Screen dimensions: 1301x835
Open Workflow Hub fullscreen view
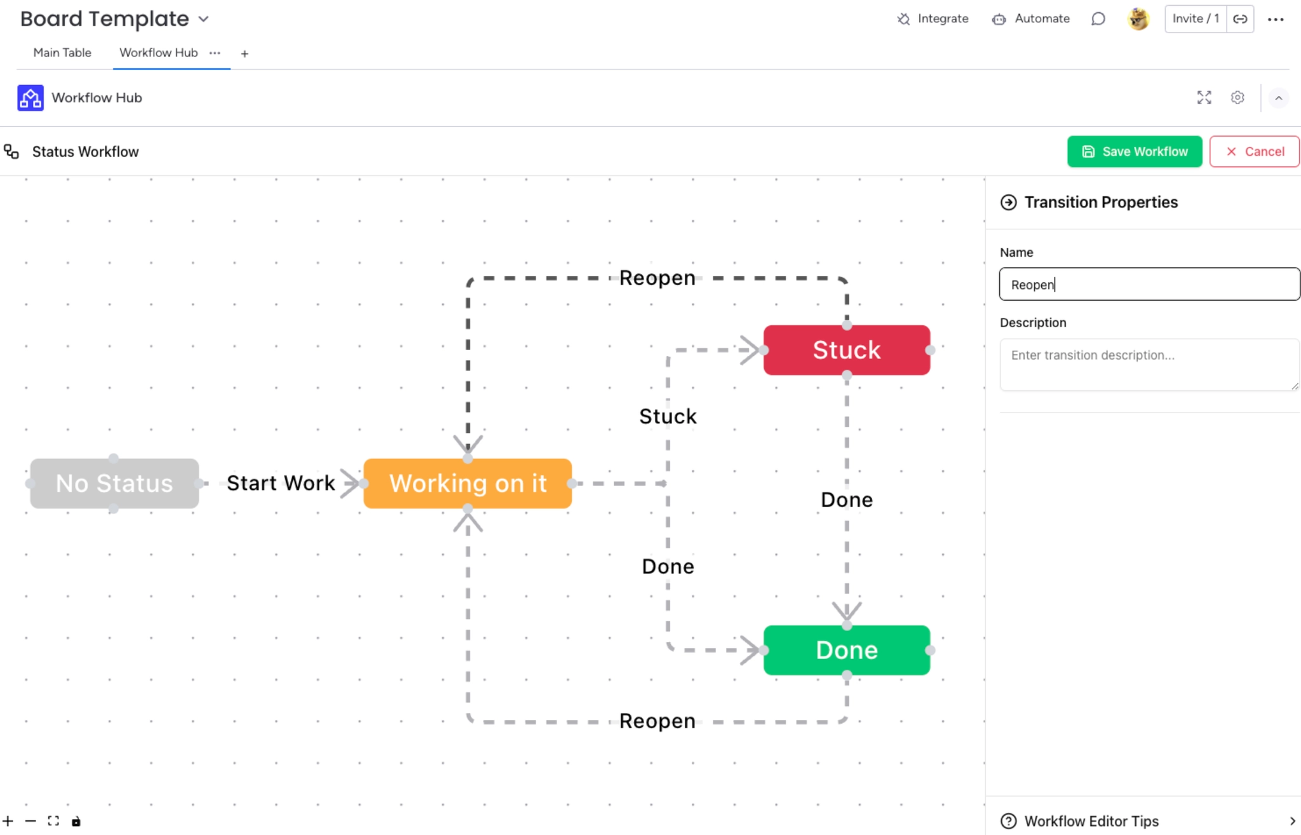pos(1203,97)
